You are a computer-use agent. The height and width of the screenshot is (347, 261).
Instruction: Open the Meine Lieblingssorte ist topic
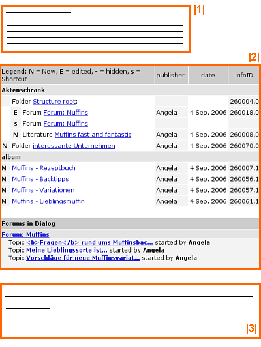pos(67,250)
